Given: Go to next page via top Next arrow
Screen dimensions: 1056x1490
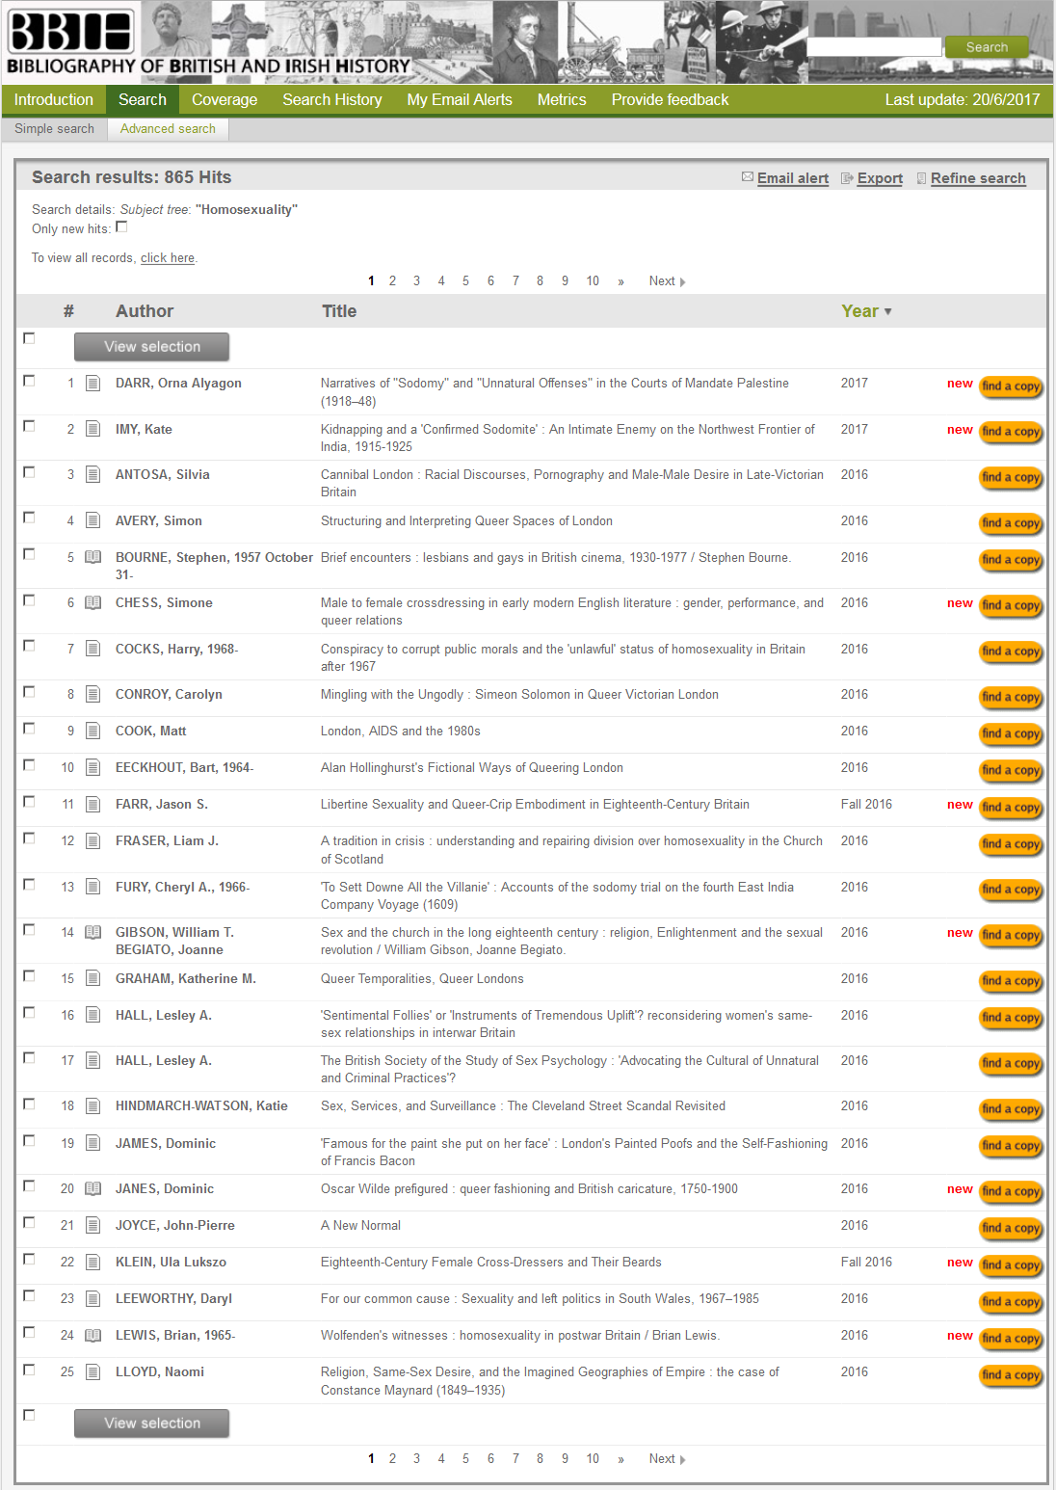Looking at the screenshot, I should click(682, 282).
